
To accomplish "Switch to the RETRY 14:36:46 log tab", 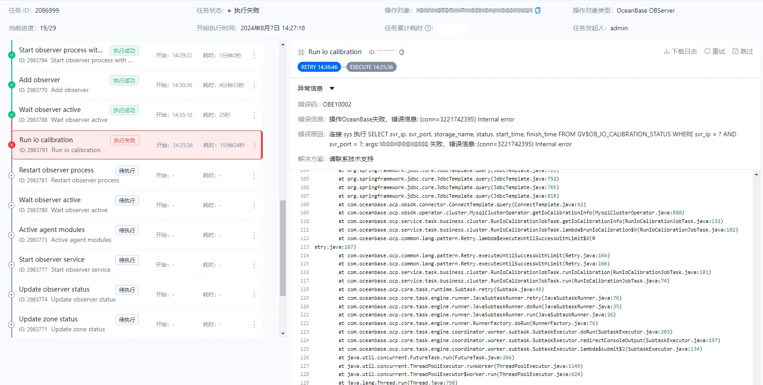I will point(319,67).
